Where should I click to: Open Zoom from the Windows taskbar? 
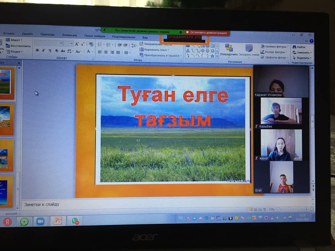click(40, 221)
